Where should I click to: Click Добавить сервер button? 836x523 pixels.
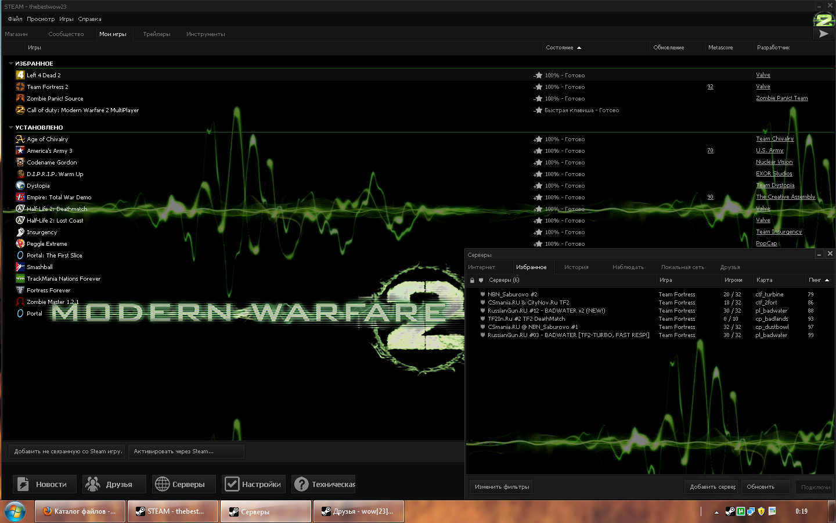tap(712, 487)
